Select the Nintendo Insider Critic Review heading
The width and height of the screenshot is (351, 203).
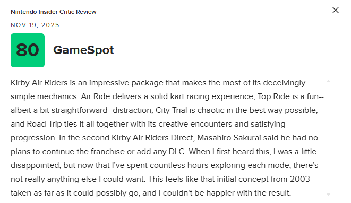point(54,12)
